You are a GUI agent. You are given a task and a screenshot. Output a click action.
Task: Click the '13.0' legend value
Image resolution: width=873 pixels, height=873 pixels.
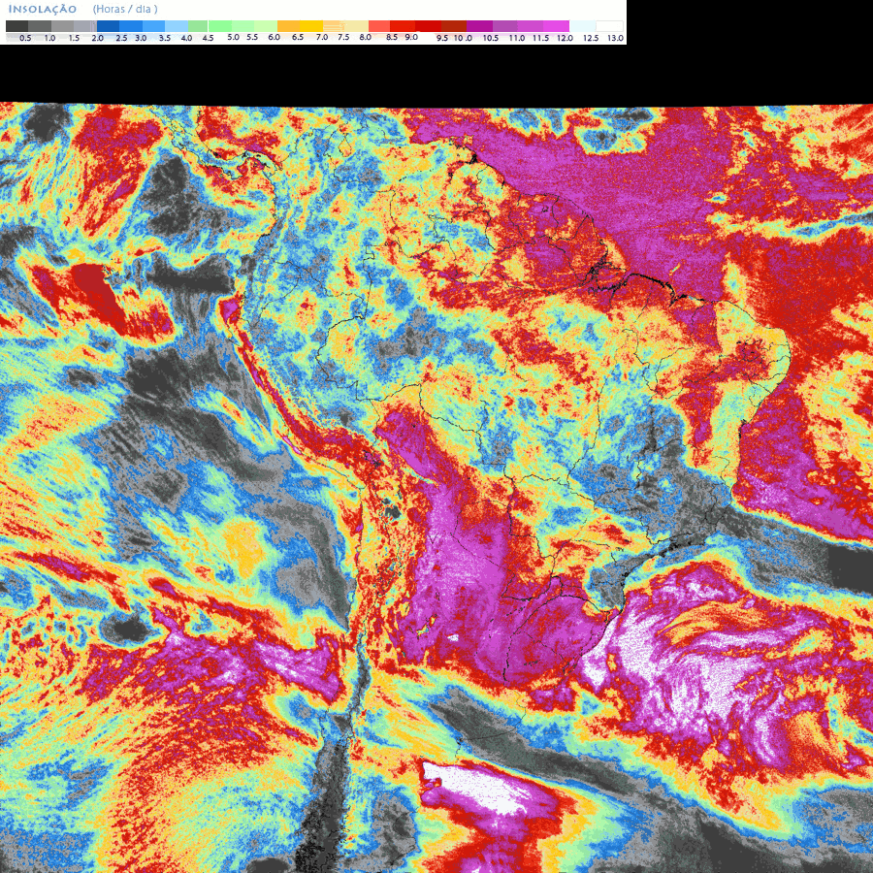tap(615, 38)
